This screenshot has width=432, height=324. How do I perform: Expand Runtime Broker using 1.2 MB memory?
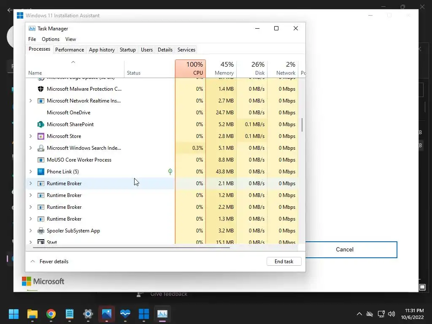point(30,195)
